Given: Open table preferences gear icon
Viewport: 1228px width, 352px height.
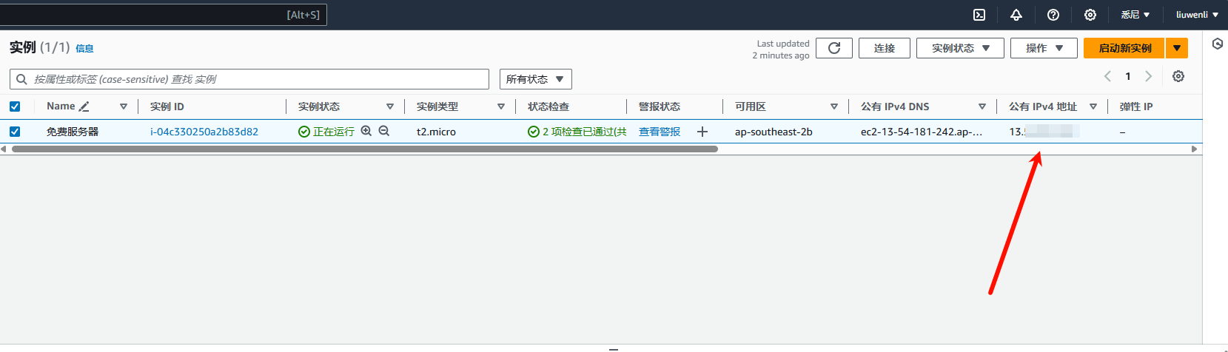Looking at the screenshot, I should point(1178,76).
